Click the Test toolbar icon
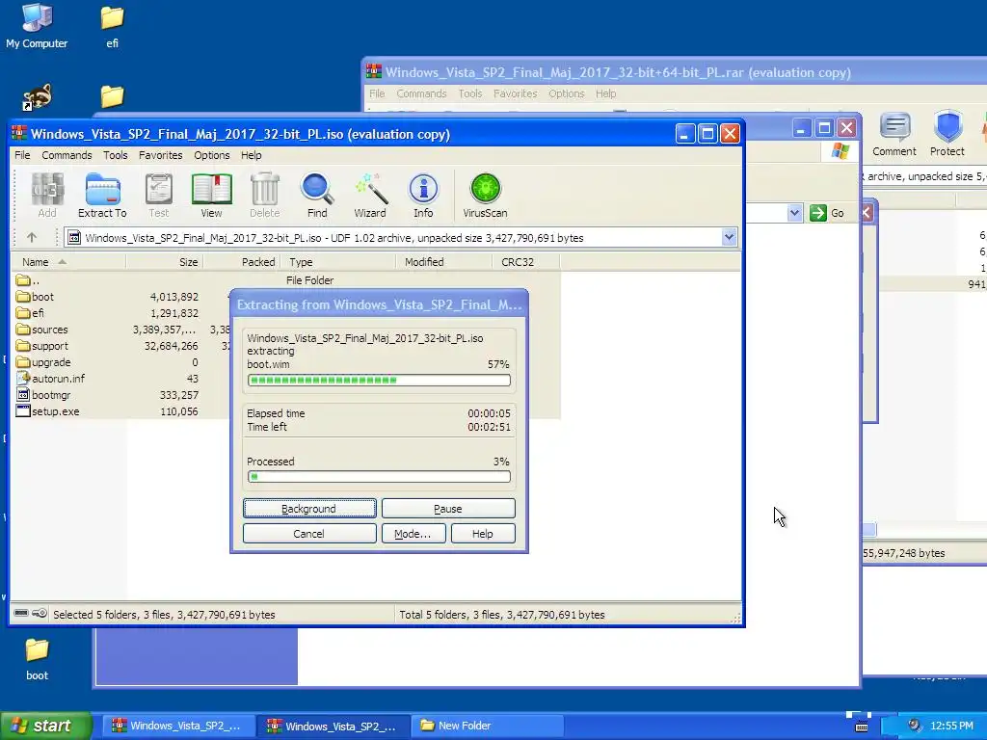Screen dimensions: 987x740 click(x=159, y=195)
